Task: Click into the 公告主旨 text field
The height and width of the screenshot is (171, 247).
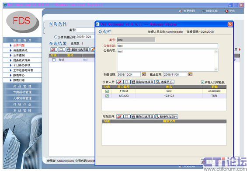Action: [167, 46]
